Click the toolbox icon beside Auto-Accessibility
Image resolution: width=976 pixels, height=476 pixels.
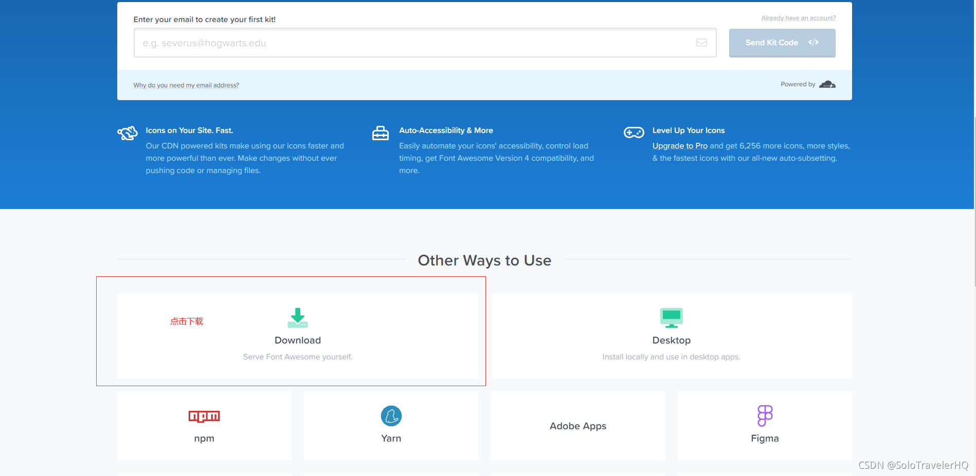pos(381,133)
